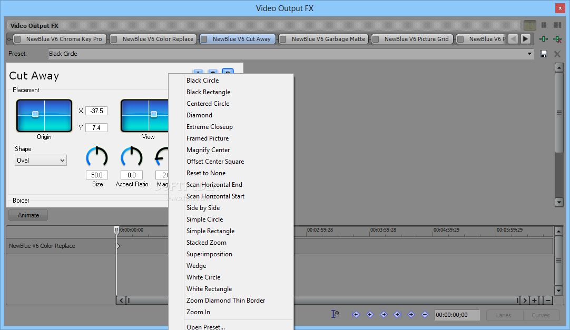
Task: Click the Aspect Ratio dial knob
Action: pyautogui.click(x=132, y=157)
